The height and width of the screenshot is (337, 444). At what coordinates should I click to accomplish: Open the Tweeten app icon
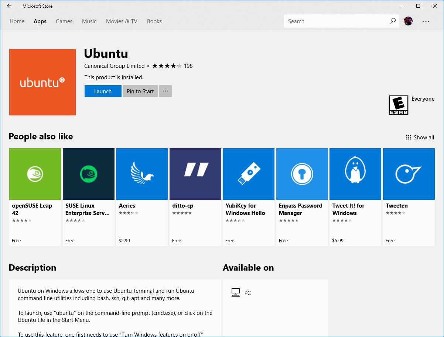tap(409, 174)
